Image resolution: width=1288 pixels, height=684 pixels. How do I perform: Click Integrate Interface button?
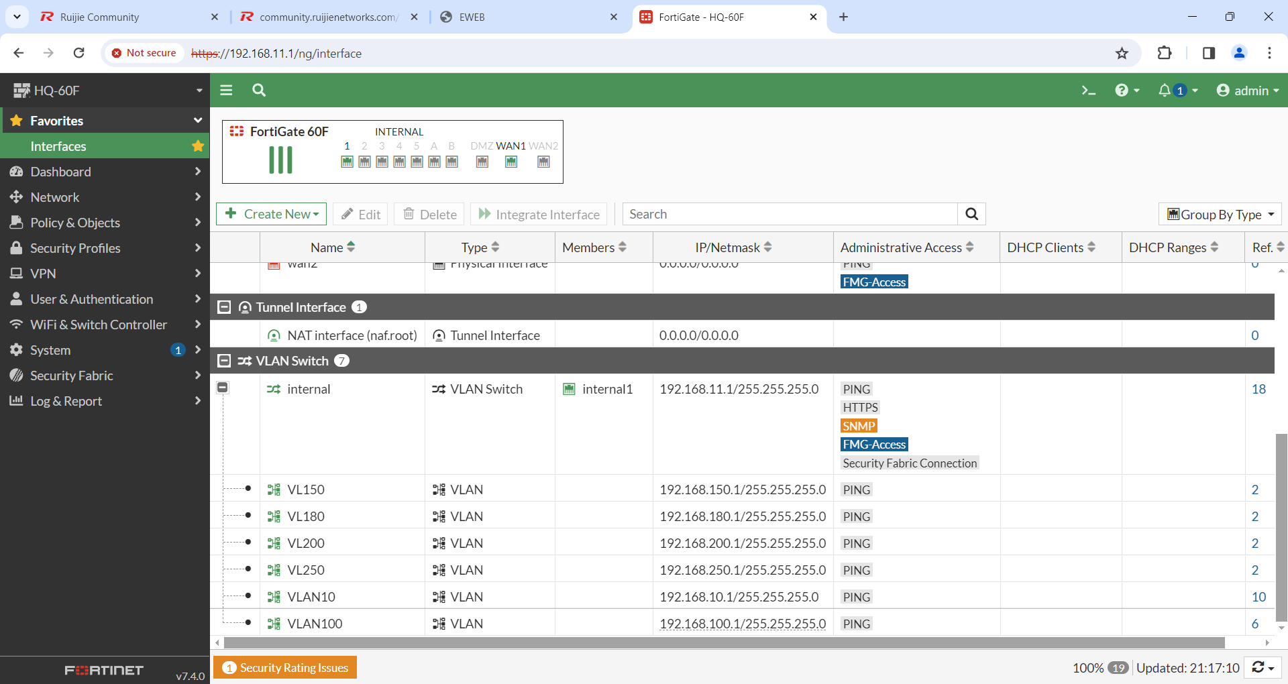[539, 215]
